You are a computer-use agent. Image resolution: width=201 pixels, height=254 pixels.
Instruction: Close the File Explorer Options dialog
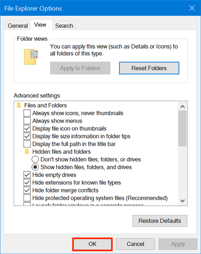(192, 8)
